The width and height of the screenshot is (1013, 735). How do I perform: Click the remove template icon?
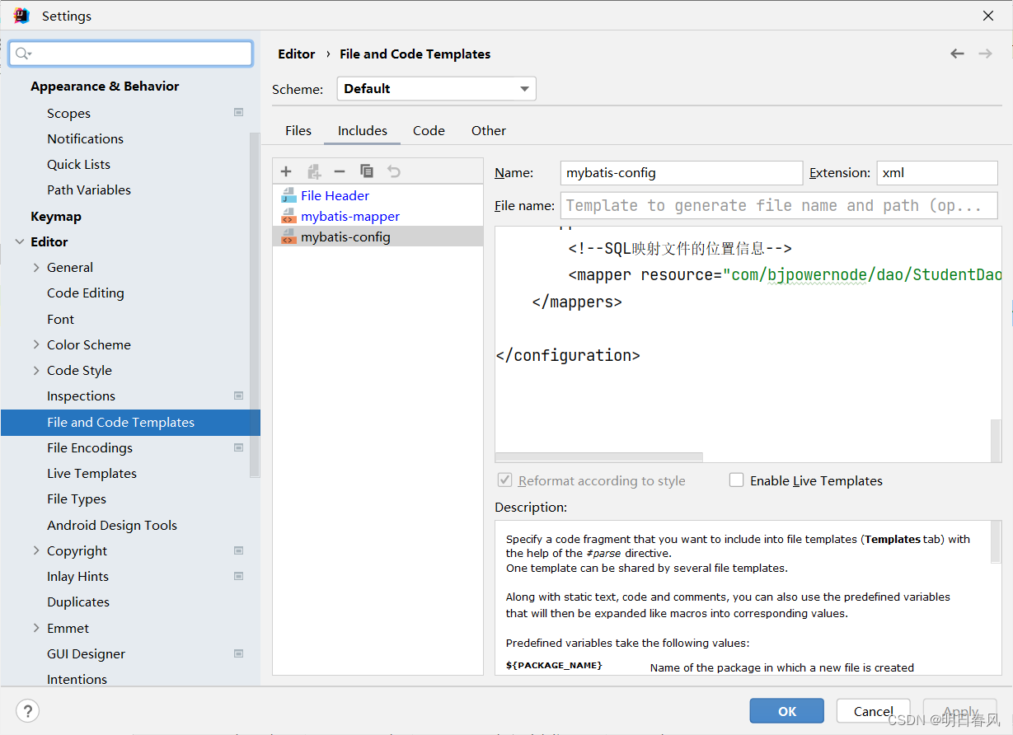click(340, 171)
